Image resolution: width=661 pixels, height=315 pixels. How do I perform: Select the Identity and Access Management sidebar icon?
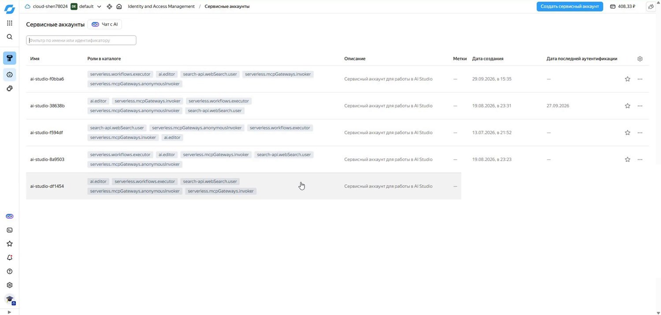(10, 58)
